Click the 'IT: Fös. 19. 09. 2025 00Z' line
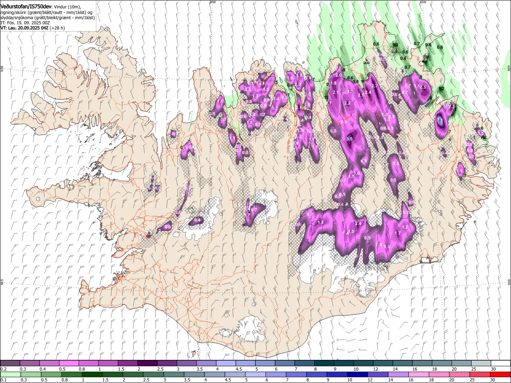Image resolution: width=511 pixels, height=383 pixels. (25, 23)
